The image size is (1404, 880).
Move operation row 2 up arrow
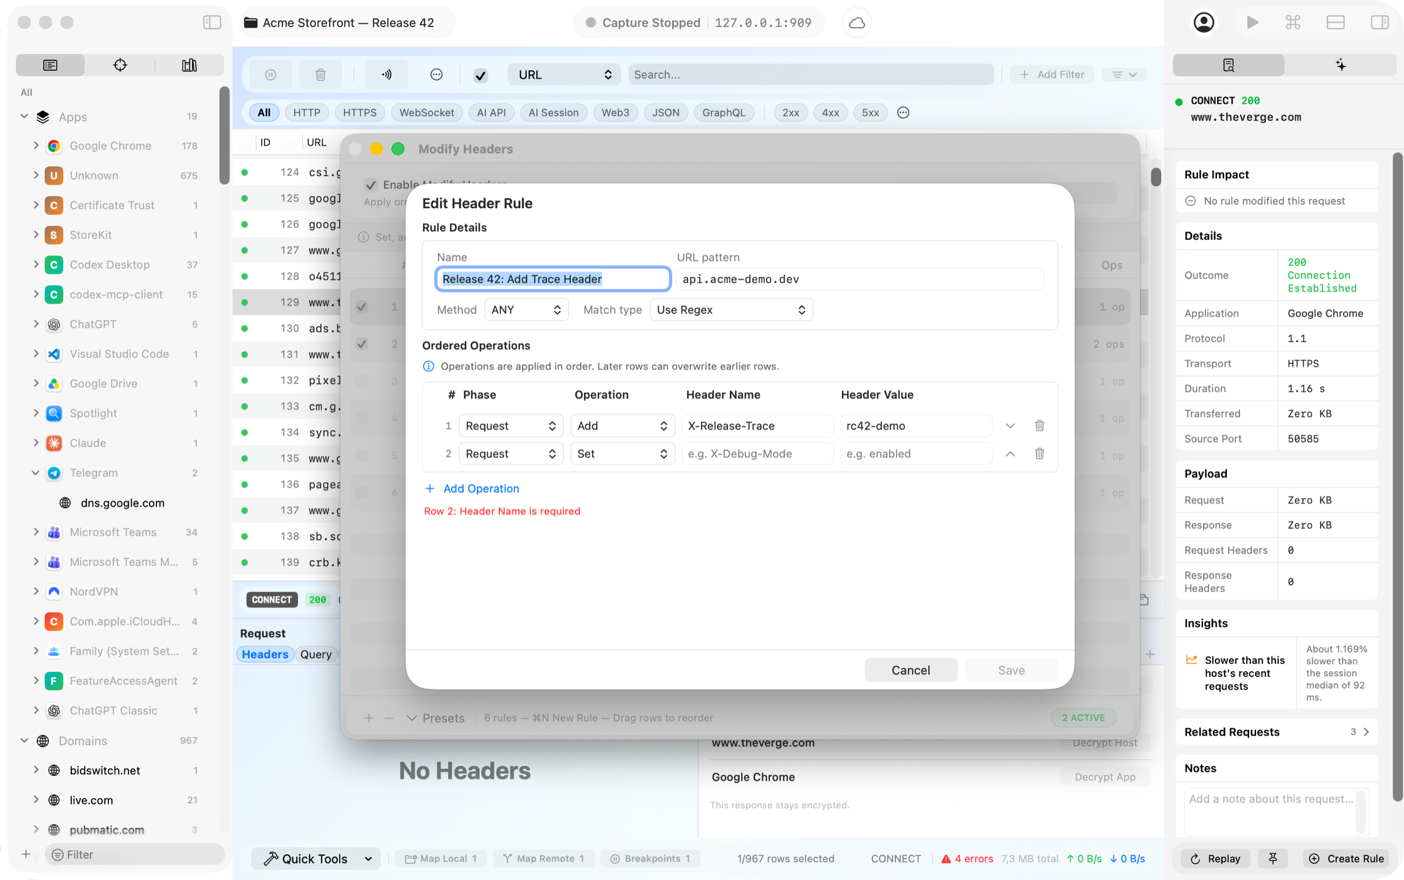pyautogui.click(x=1010, y=453)
